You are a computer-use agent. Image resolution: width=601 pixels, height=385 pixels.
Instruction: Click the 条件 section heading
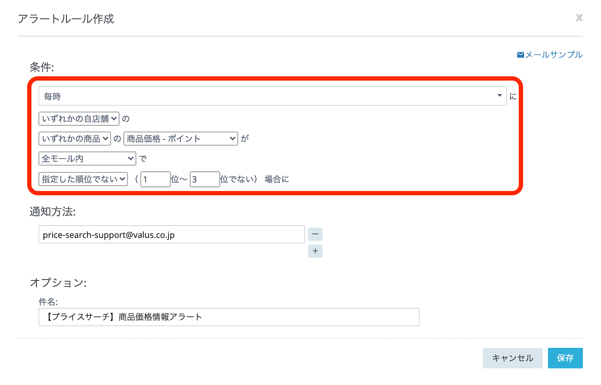pyautogui.click(x=42, y=67)
